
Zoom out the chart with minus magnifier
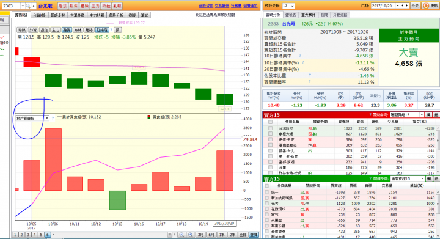pos(182,235)
